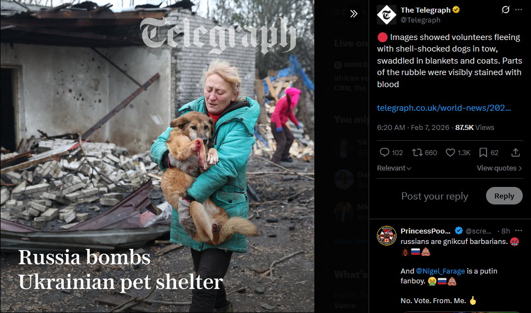Click the share upload icon

point(516,152)
